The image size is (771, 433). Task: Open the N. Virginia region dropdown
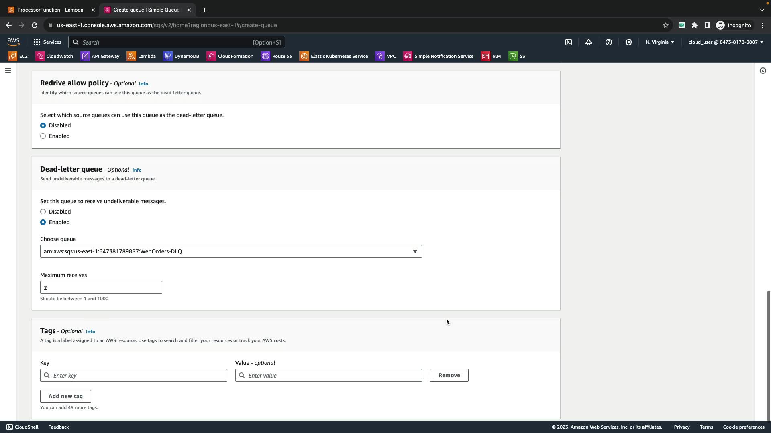660,42
